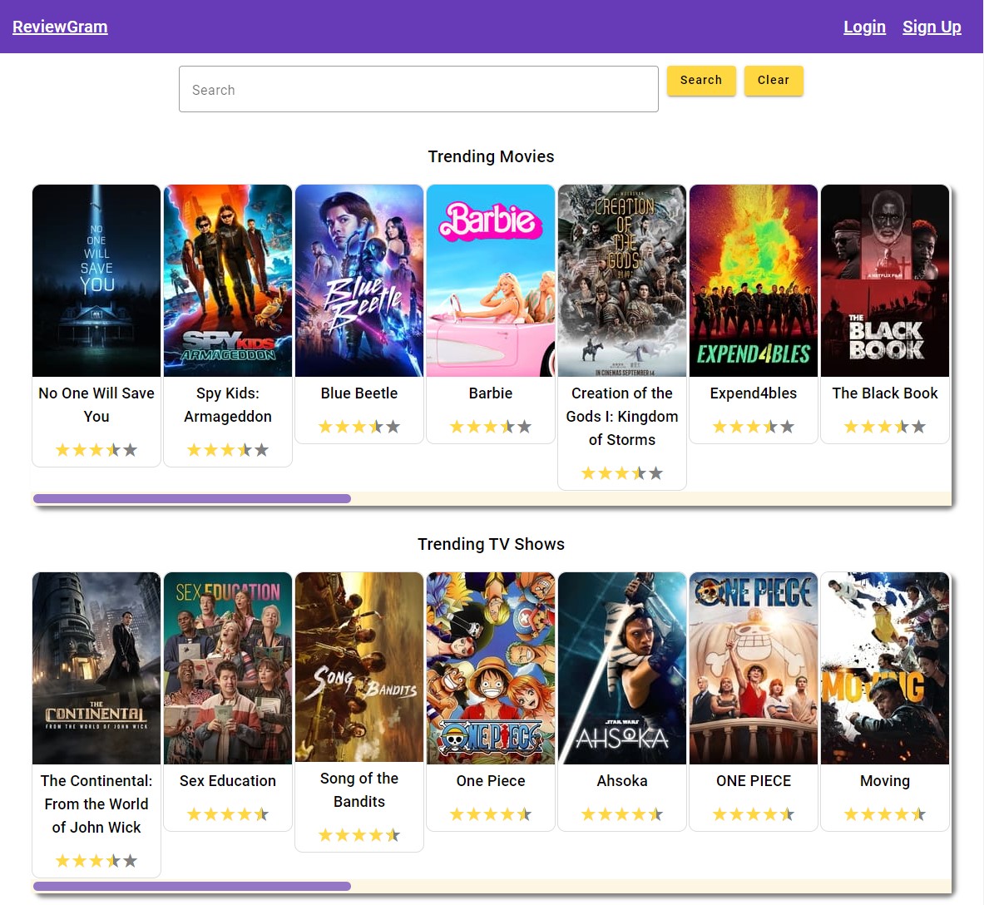Select the Blue Beetle poster
Image resolution: width=984 pixels, height=905 pixels.
click(x=359, y=281)
